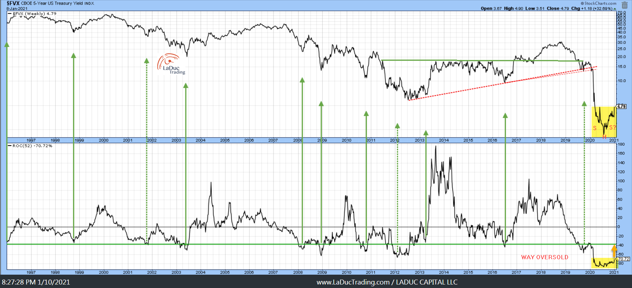The height and width of the screenshot is (288, 632).
Task: Click 2002 on the ROC panel time axis
Action: tap(152, 272)
